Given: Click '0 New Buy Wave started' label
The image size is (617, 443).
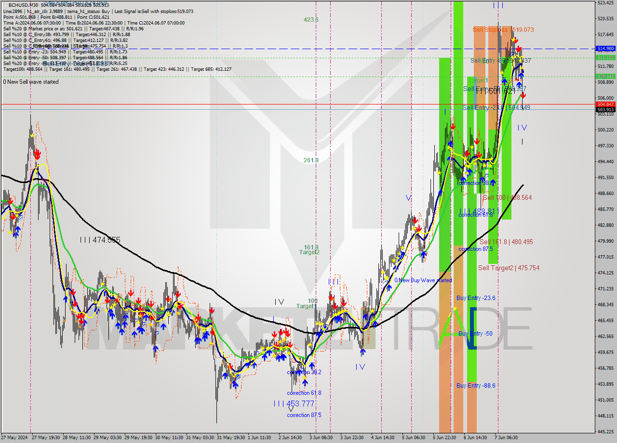Looking at the screenshot, I should [x=423, y=280].
